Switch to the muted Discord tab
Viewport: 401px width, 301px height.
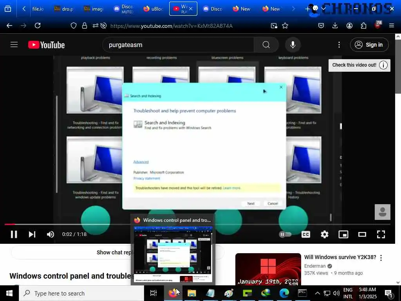[123, 9]
